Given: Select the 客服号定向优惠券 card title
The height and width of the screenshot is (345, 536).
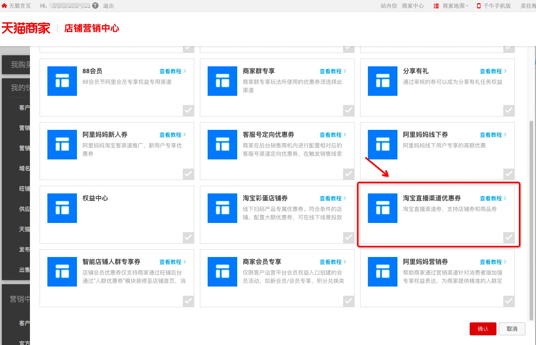Looking at the screenshot, I should (x=268, y=134).
